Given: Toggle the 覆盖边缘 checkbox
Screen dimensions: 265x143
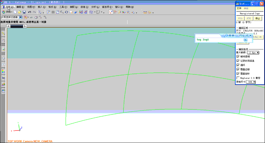Looking at the screenshot, I should [x=238, y=69].
